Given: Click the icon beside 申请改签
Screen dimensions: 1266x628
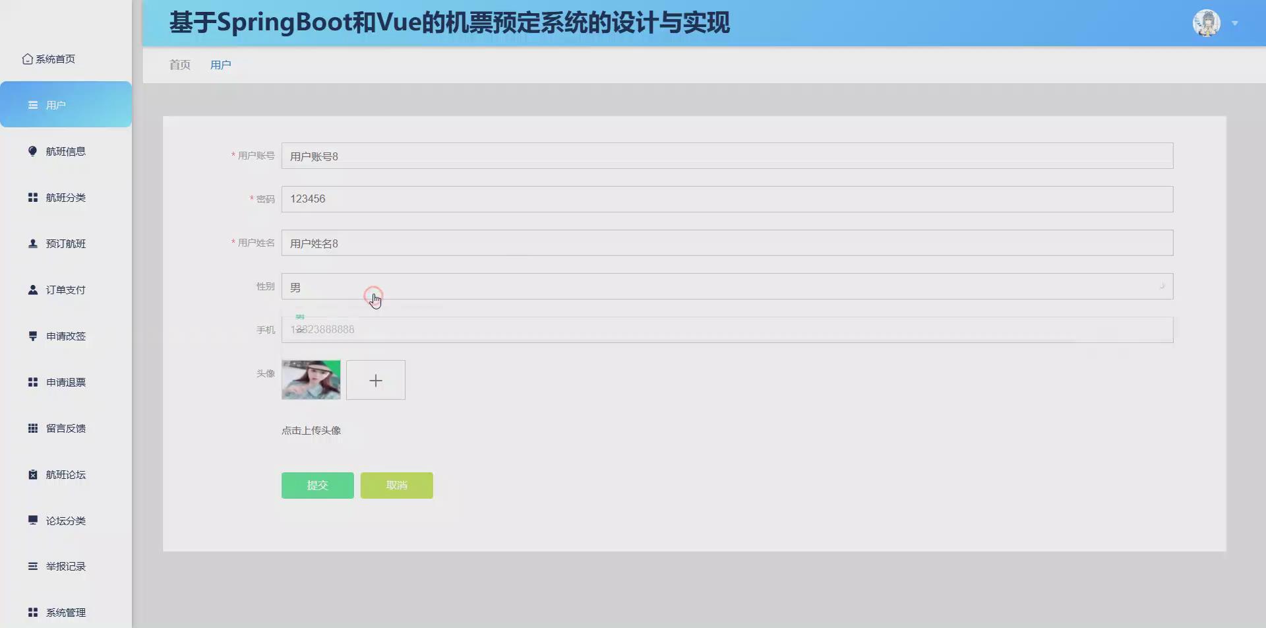Looking at the screenshot, I should (33, 336).
